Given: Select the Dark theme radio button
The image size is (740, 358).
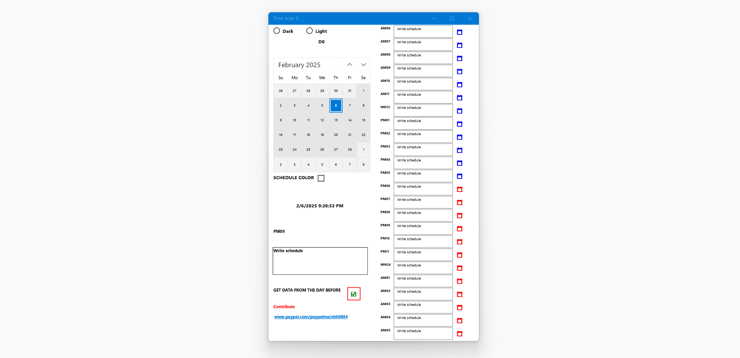Looking at the screenshot, I should (x=277, y=31).
